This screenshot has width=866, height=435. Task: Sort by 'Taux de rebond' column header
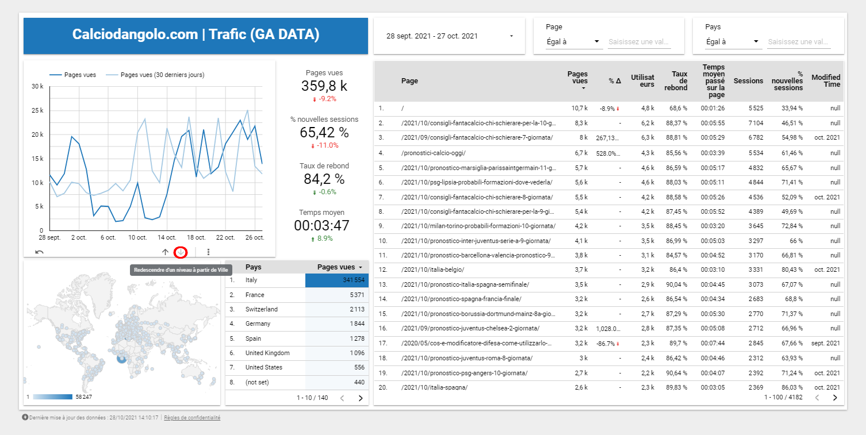pyautogui.click(x=679, y=81)
